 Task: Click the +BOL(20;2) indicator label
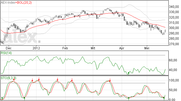[x=24, y=3]
